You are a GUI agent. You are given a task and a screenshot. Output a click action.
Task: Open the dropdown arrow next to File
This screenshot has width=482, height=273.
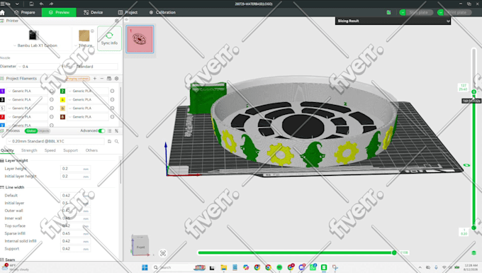pos(17,4)
